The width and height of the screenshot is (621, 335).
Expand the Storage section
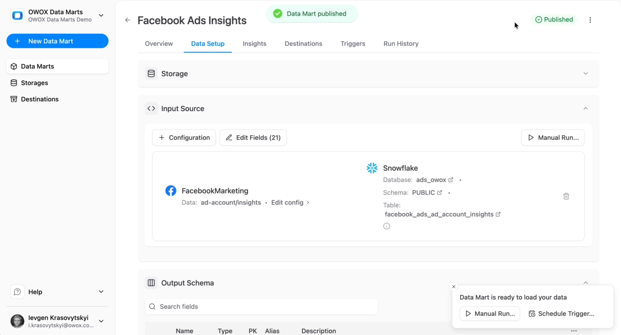coord(585,73)
